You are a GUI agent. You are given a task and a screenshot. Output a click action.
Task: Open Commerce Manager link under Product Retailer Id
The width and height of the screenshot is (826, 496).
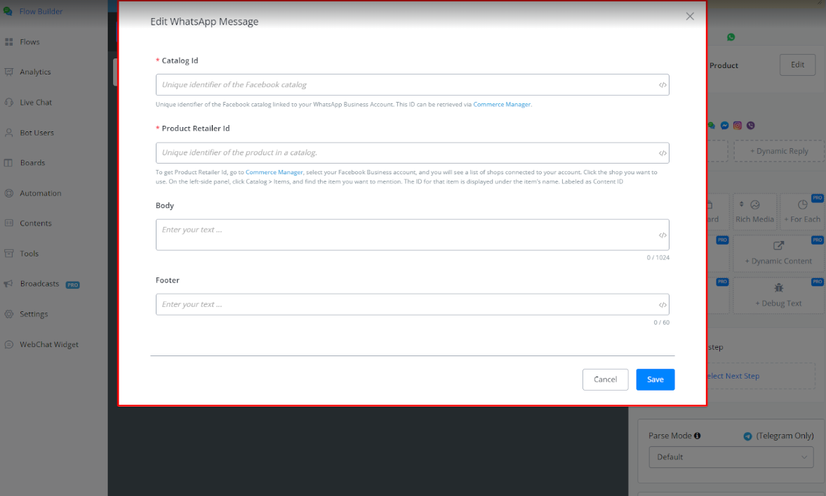[274, 172]
